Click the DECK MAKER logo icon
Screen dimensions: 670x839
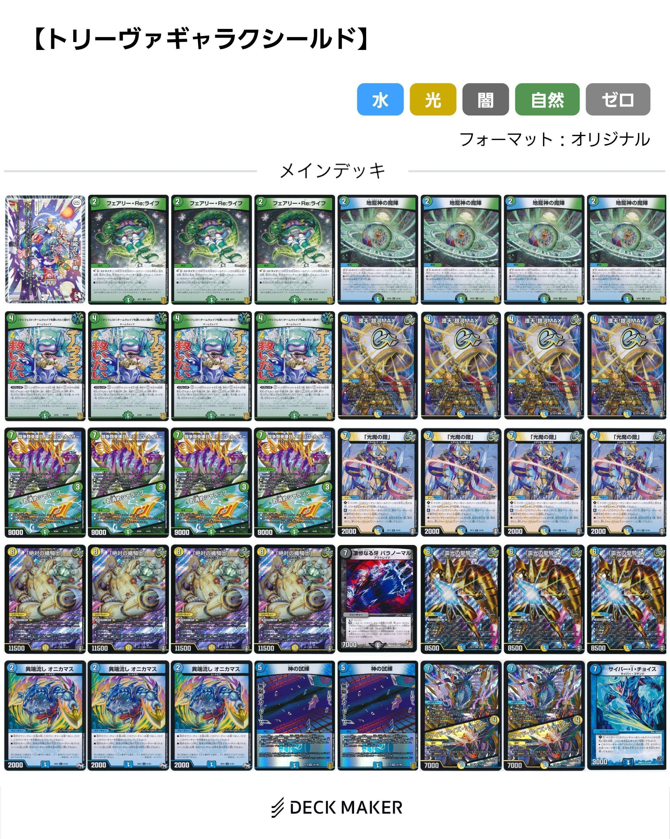[x=278, y=807]
